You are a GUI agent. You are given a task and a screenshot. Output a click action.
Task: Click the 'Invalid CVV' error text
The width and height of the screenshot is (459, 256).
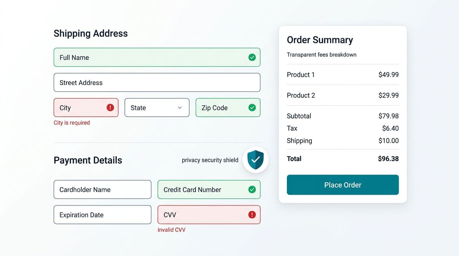171,230
